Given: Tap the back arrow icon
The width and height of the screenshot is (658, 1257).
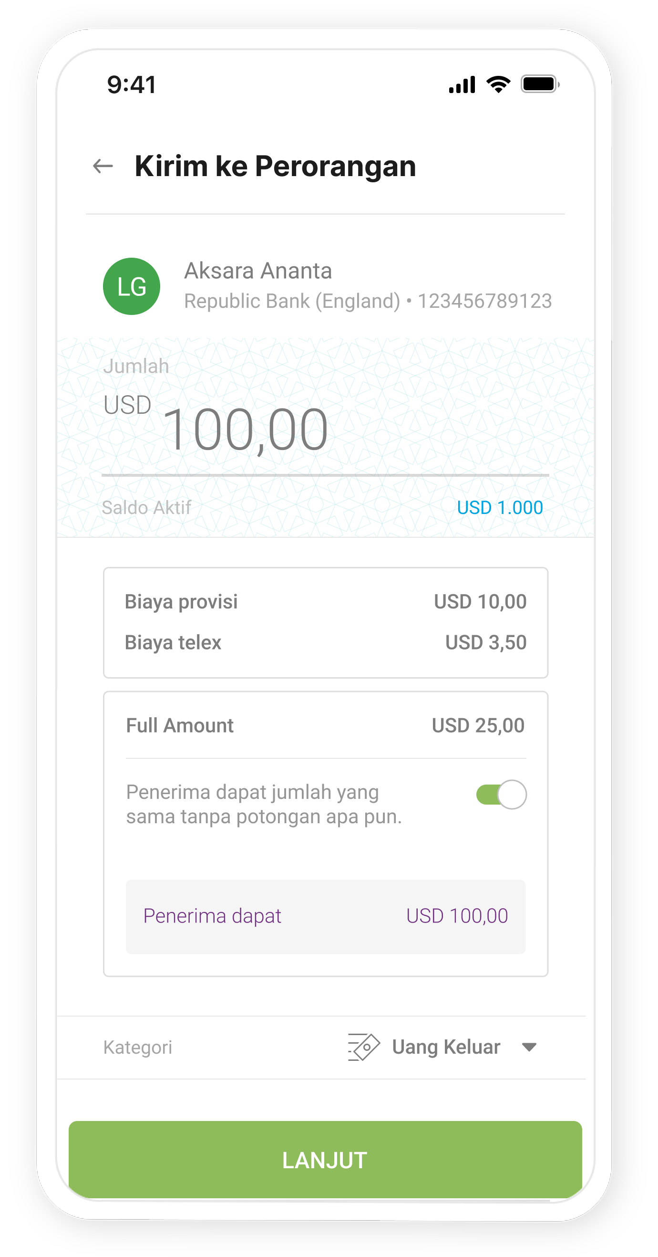Looking at the screenshot, I should pyautogui.click(x=103, y=166).
